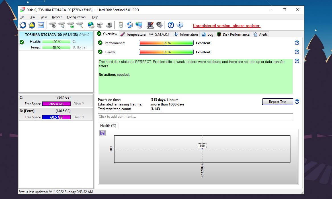
Task: Click the D: free space 60.5 GB bar
Action: pos(56,117)
